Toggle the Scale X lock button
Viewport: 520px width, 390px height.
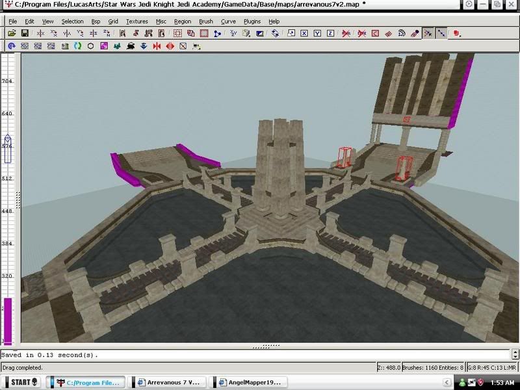tap(304, 33)
